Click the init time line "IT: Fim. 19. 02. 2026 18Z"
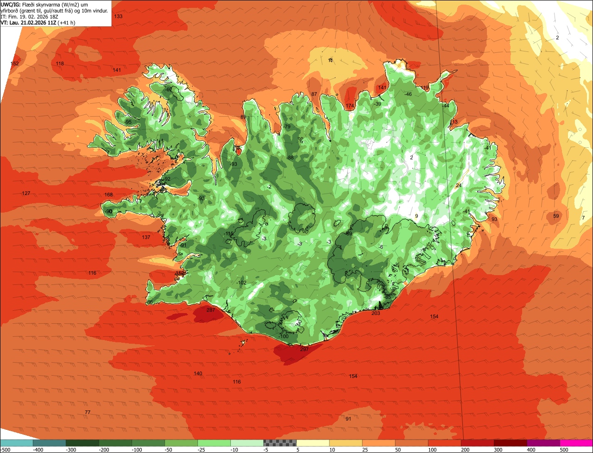593x453 pixels. pyautogui.click(x=29, y=16)
